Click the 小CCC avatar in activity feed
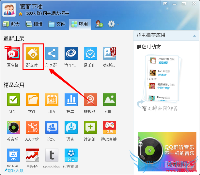The image size is (200, 175). [153, 60]
